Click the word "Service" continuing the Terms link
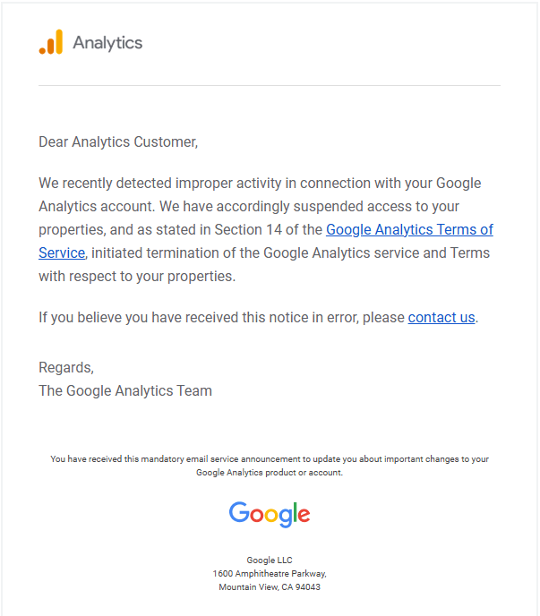Screen dimensions: 540x616 coord(62,253)
